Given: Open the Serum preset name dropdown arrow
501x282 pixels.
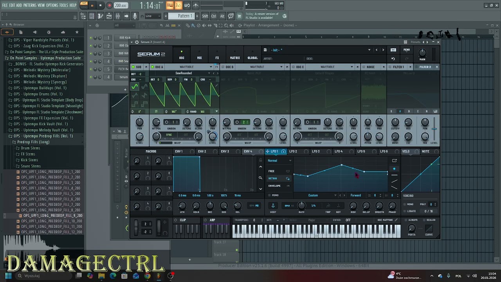Looking at the screenshot, I should [369, 50].
